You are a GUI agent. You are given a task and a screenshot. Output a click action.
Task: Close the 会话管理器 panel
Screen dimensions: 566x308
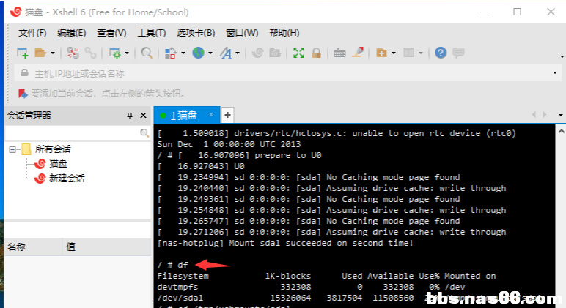pos(143,116)
